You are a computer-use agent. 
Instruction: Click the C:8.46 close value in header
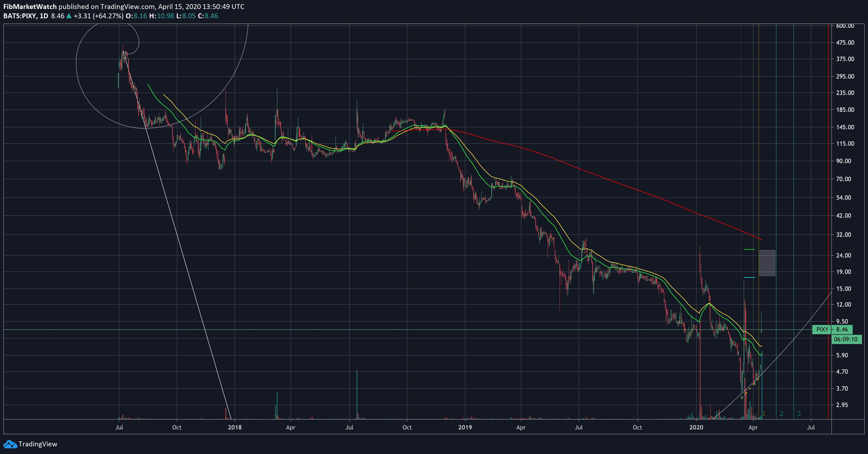pos(208,16)
